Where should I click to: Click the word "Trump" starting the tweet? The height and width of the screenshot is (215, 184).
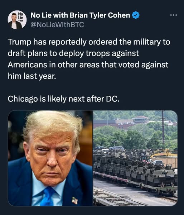pos(19,42)
